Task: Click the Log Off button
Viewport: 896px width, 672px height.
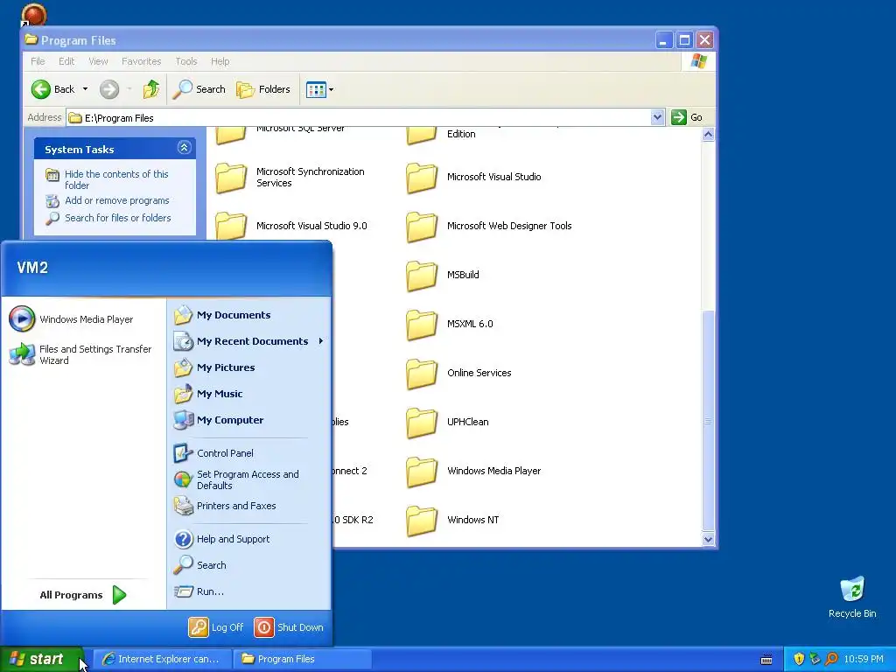Action: [216, 627]
